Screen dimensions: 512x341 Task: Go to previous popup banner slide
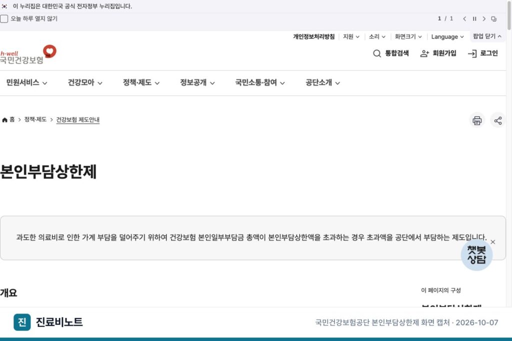pyautogui.click(x=464, y=19)
